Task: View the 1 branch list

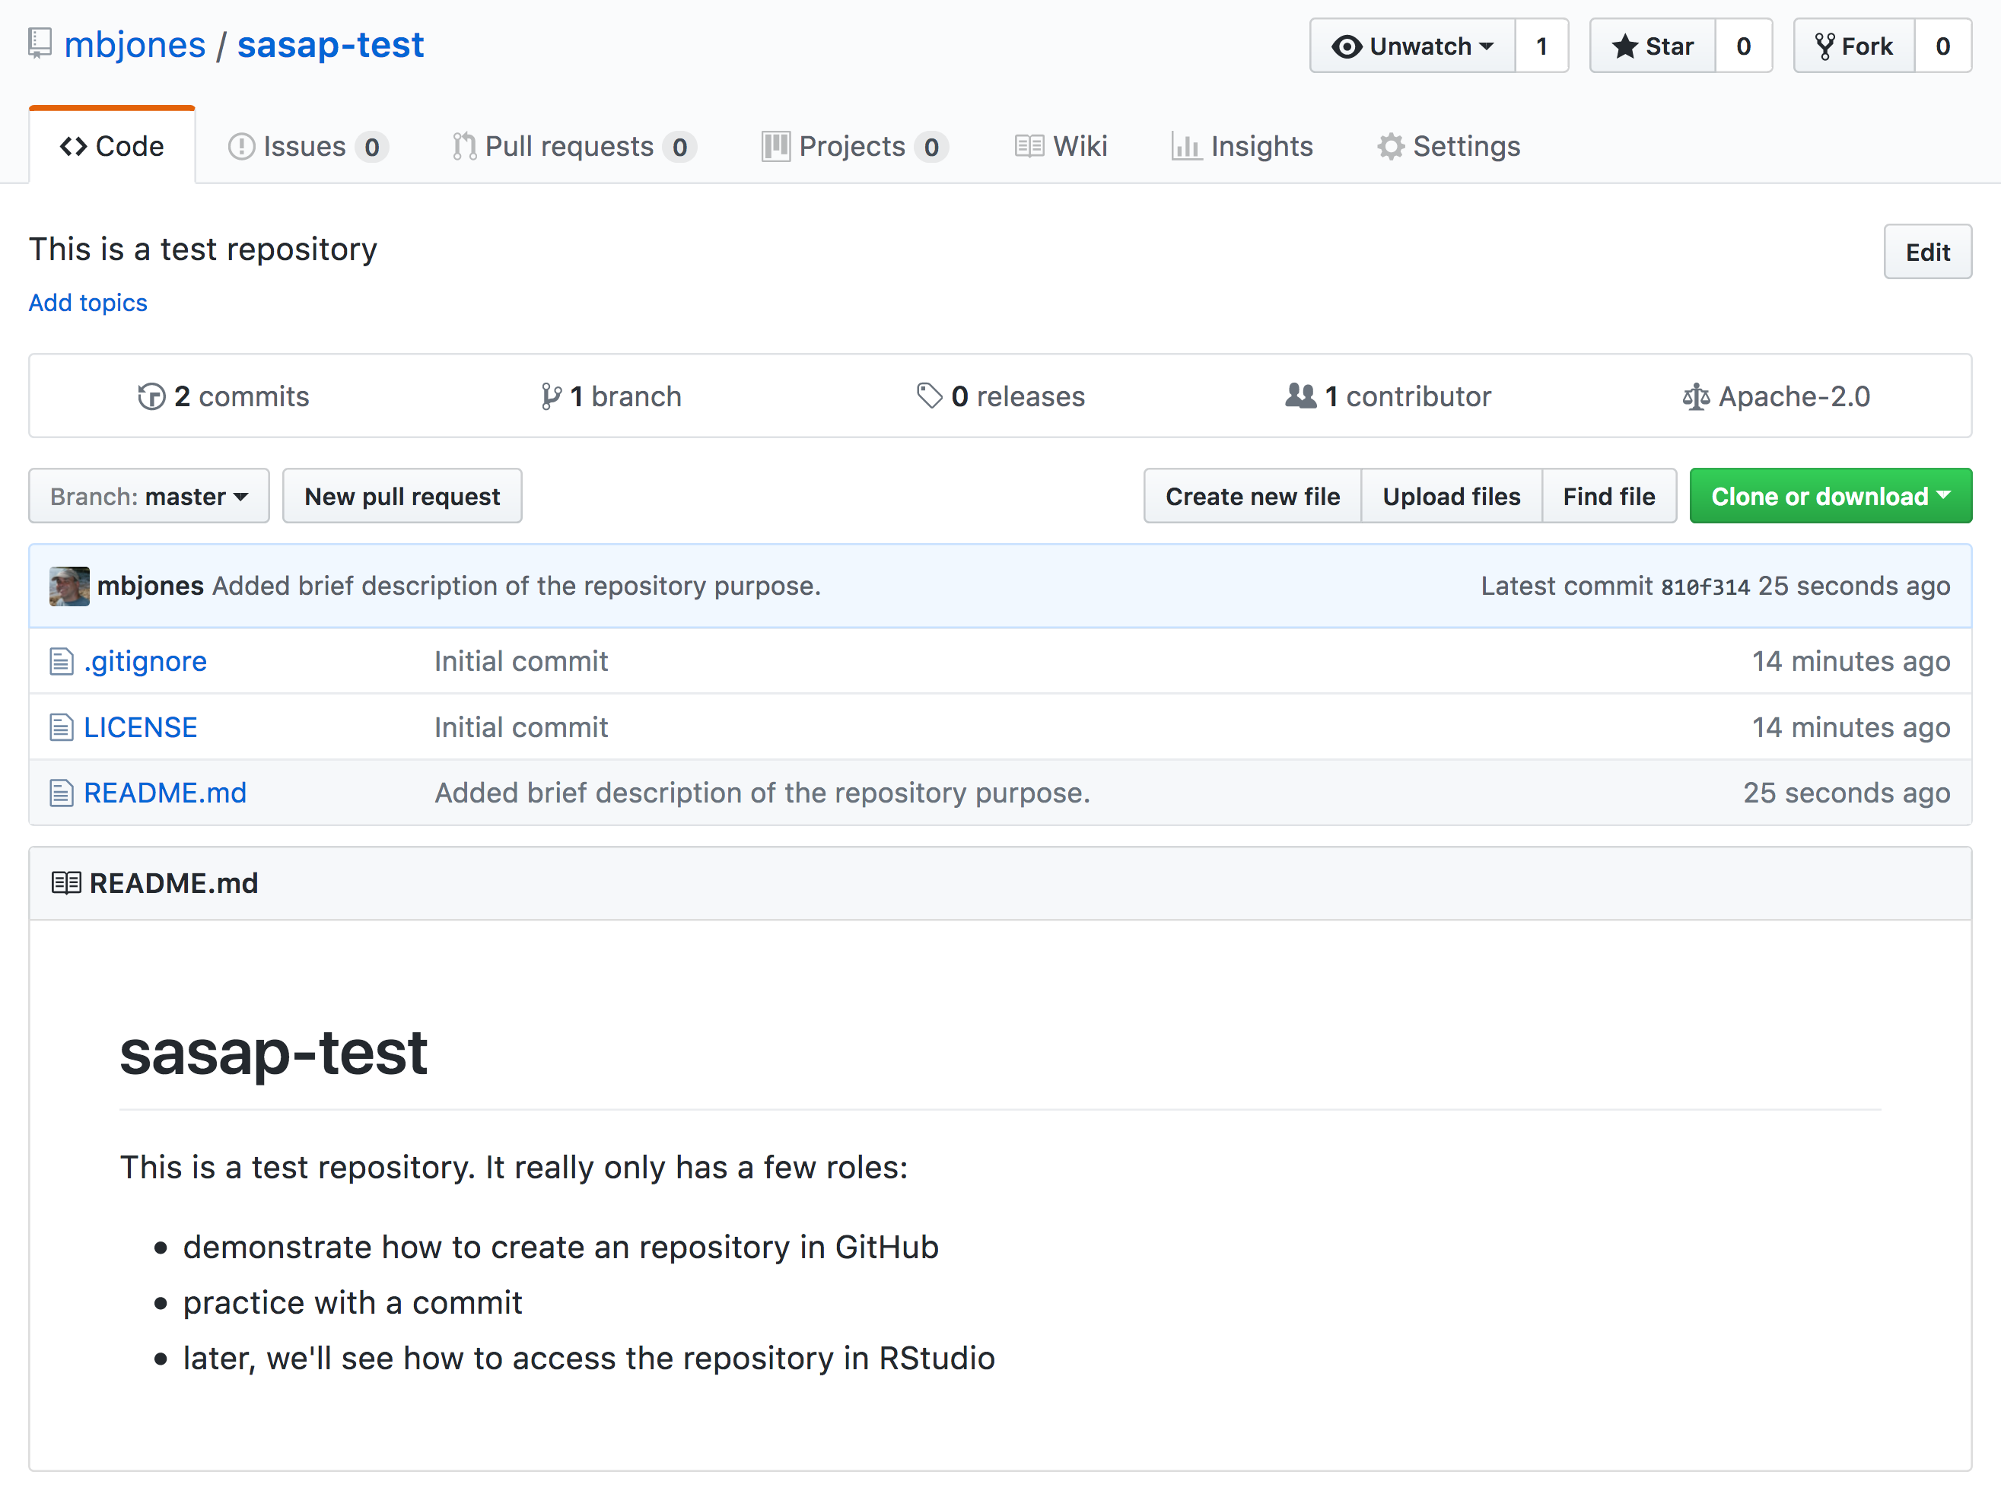Action: pos(612,396)
